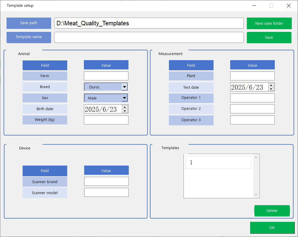Screen dimensions: 298x237
Task: Click the Operator 2 field label
Action: tap(191, 109)
